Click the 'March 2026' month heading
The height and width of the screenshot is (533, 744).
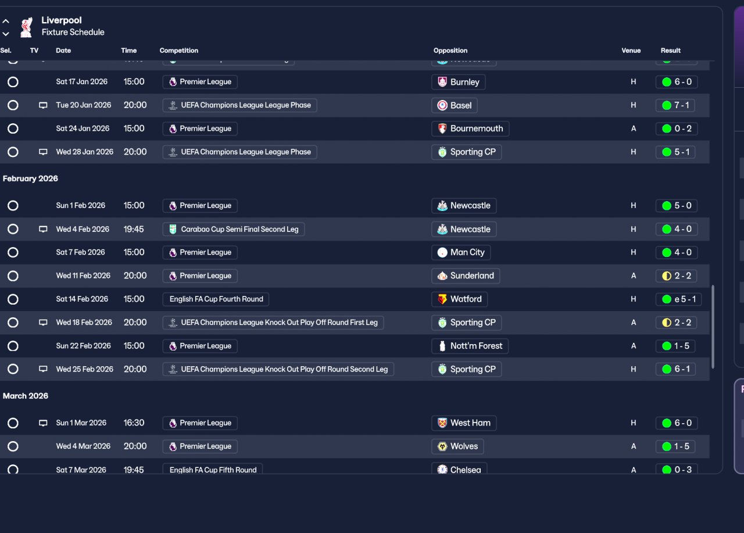(26, 396)
